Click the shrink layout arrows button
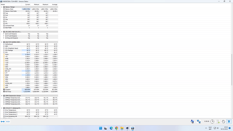This screenshot has height=131, width=233. [x=8, y=121]
